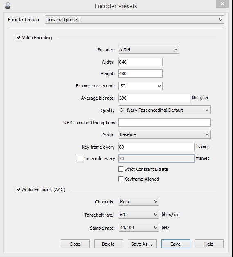Expand the Quality dropdown list
This screenshot has width=233, height=257.
tap(164, 110)
